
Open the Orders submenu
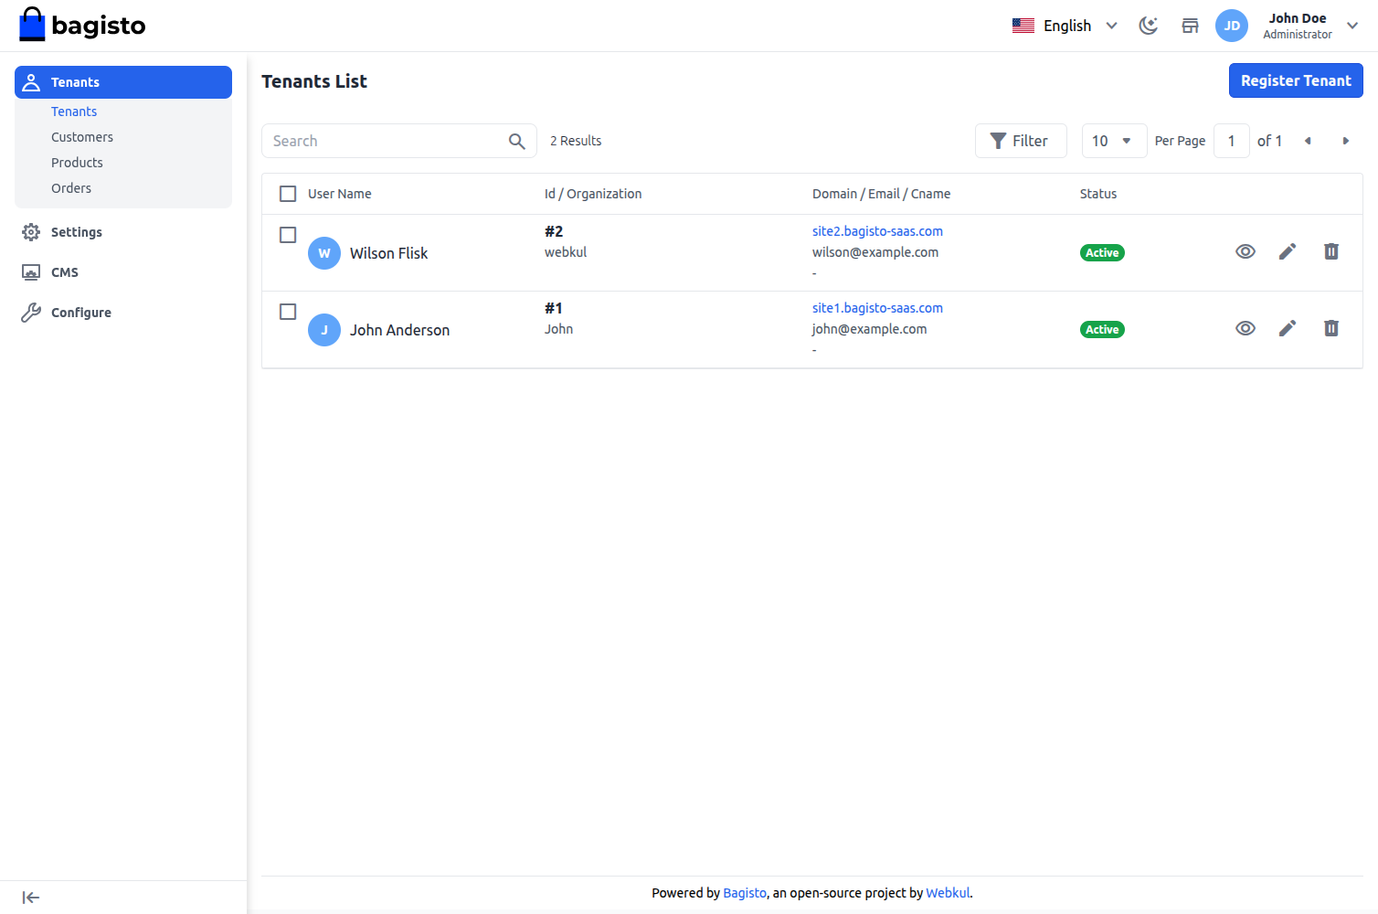click(71, 188)
